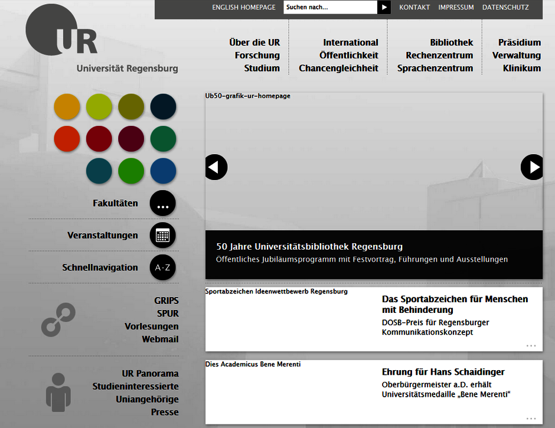Screen dimensions: 555x428
Task: Advance to the next carousel slide
Action: tap(532, 167)
